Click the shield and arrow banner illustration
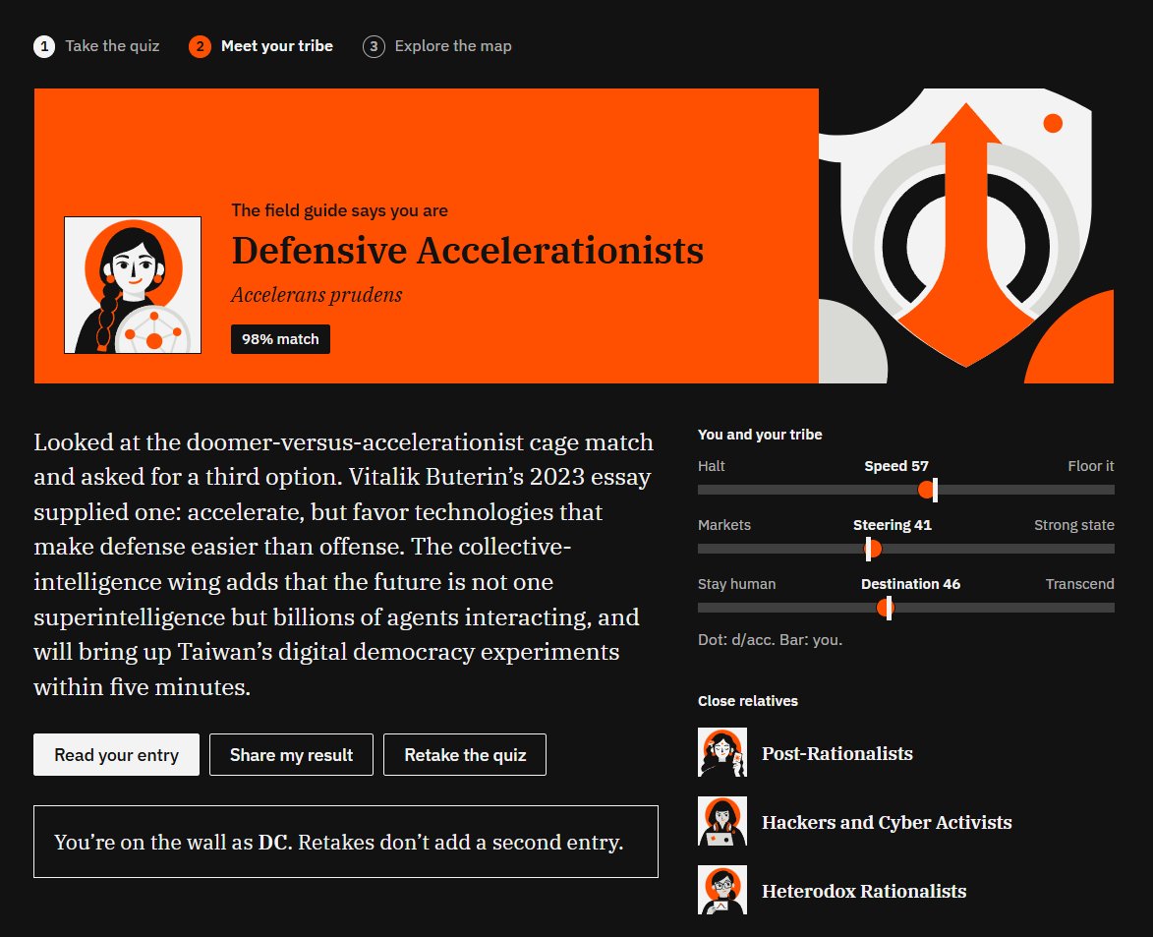 tap(966, 235)
